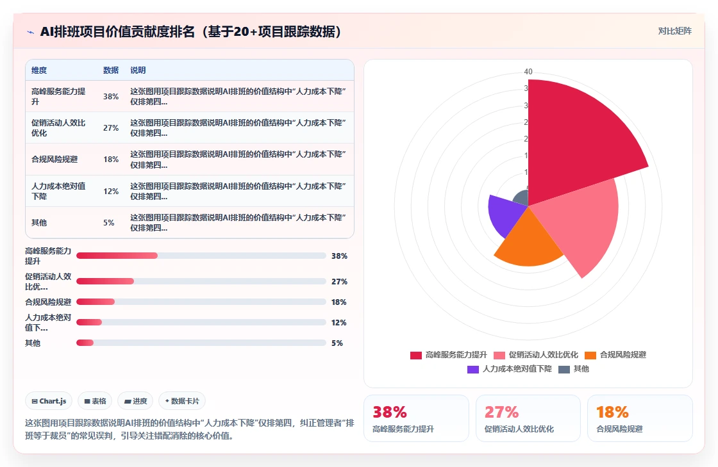Toggle 合规风险规避 legend orange swatch
The height and width of the screenshot is (467, 718).
coord(590,356)
